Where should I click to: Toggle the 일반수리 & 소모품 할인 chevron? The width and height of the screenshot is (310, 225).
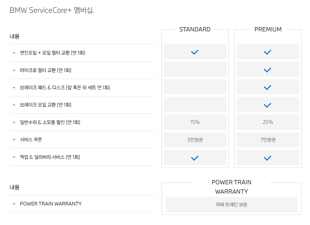14,122
